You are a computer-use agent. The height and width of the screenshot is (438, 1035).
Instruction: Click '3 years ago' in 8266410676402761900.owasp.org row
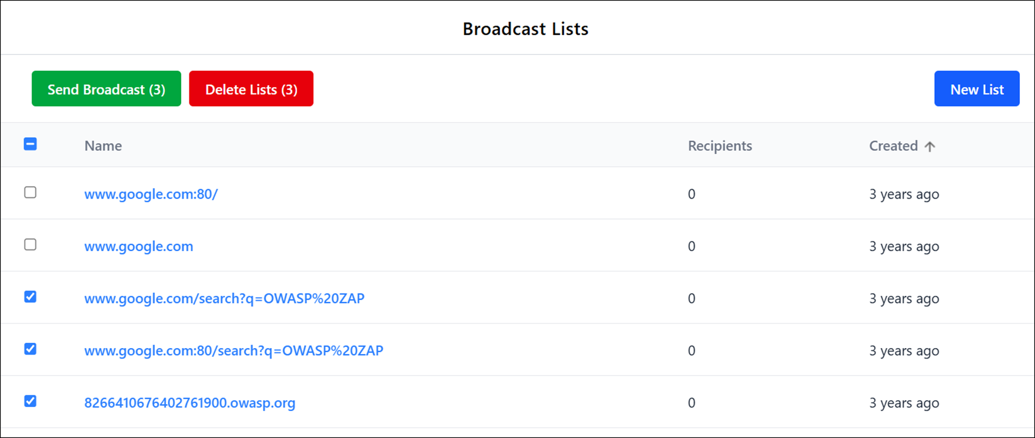[x=904, y=403]
